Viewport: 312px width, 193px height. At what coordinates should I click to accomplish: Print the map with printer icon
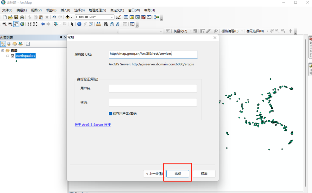pyautogui.click(x=22, y=17)
